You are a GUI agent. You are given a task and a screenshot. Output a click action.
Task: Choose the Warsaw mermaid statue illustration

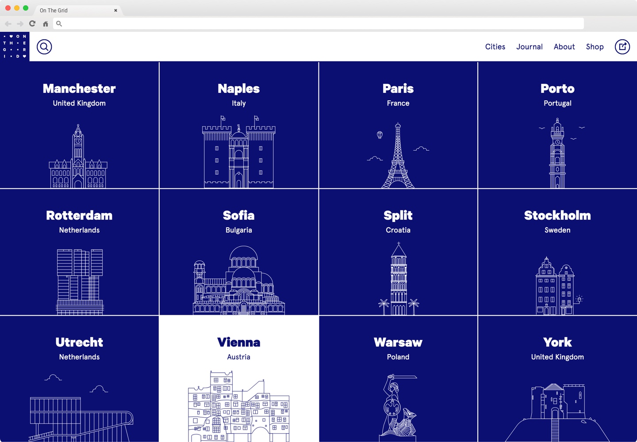[x=398, y=408]
